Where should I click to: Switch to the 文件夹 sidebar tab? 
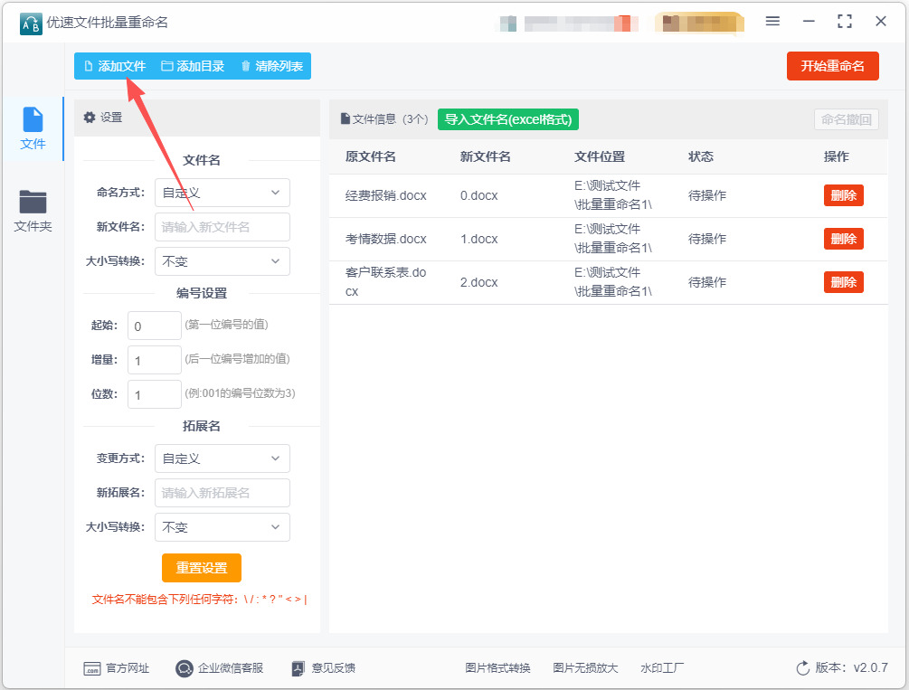coord(33,212)
